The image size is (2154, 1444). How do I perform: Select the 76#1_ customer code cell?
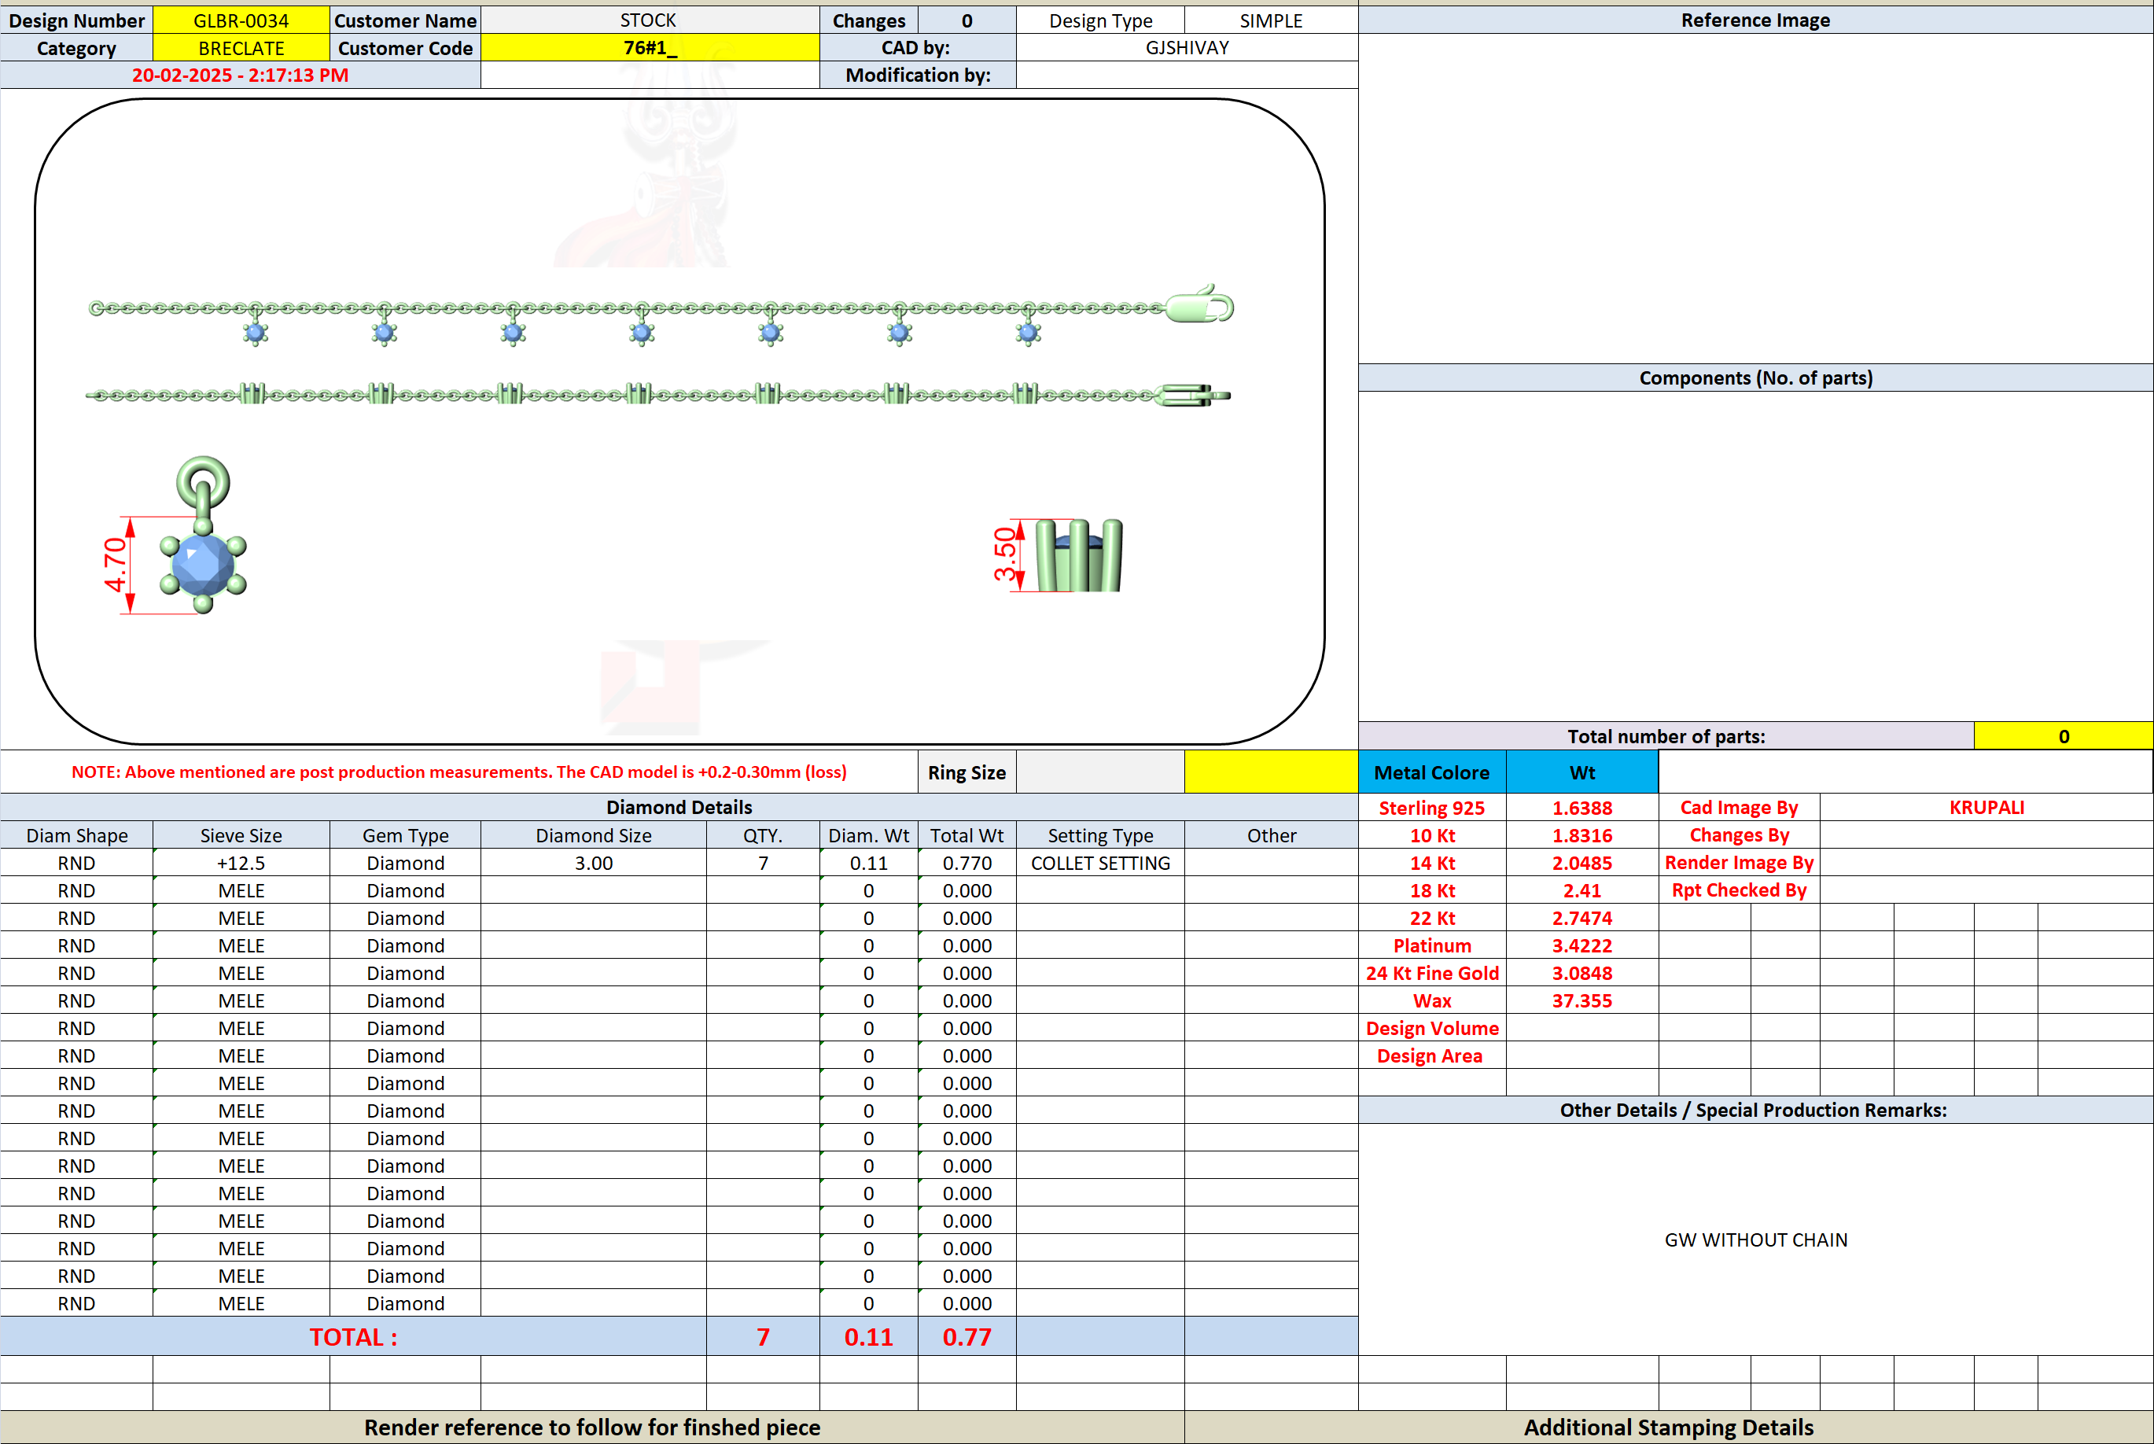point(650,48)
